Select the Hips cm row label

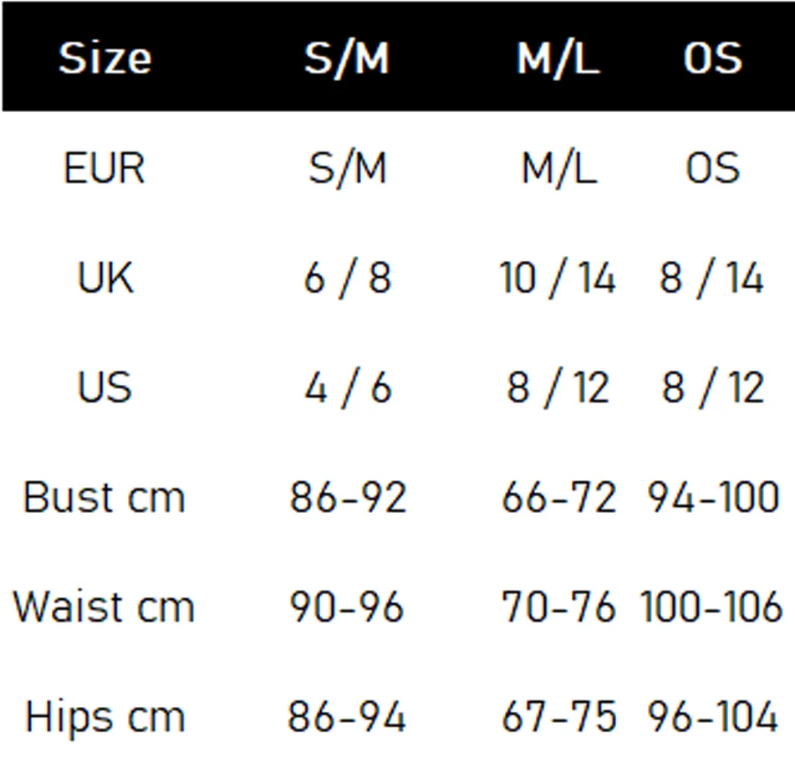(x=104, y=717)
